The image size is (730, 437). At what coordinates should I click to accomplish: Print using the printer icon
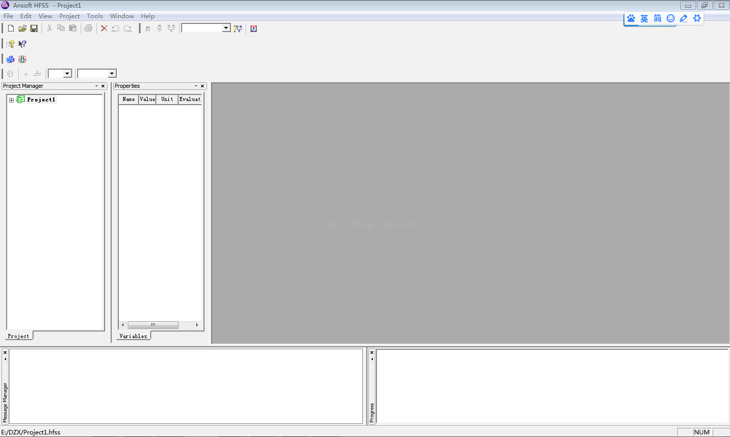pyautogui.click(x=88, y=28)
